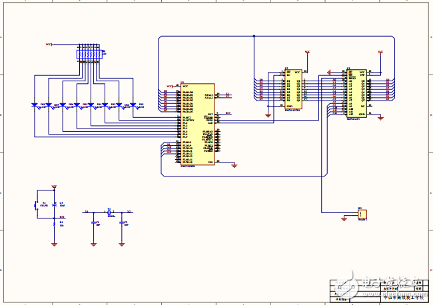
Task: Select the ground symbol below the latch chip
Action: (x=268, y=115)
